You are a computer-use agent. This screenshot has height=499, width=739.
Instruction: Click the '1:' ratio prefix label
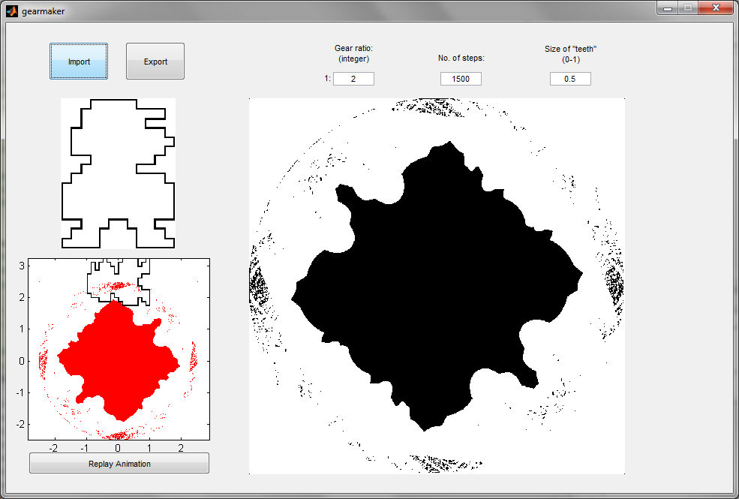(x=328, y=78)
